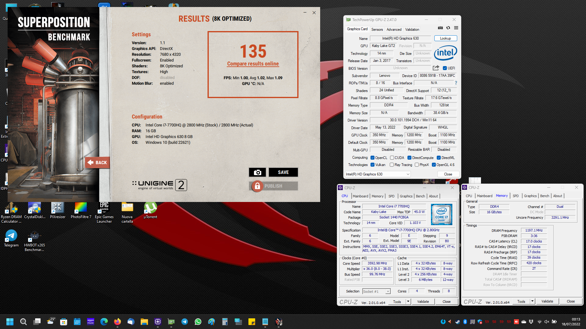Open Amazon Music from the taskbar
Viewport: 586px width, 329px height.
(x=91, y=322)
